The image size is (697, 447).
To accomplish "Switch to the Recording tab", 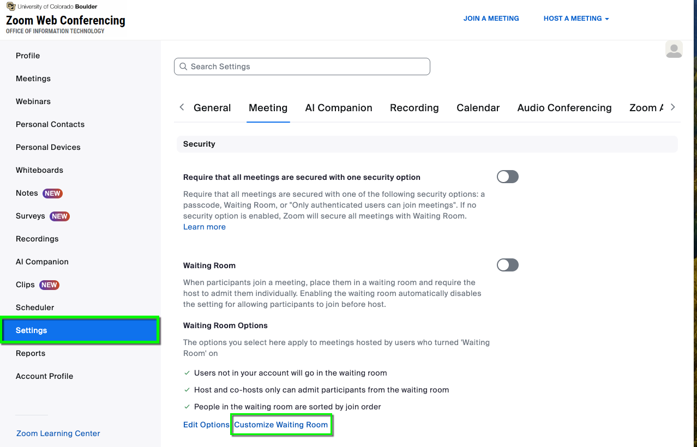I will (414, 108).
